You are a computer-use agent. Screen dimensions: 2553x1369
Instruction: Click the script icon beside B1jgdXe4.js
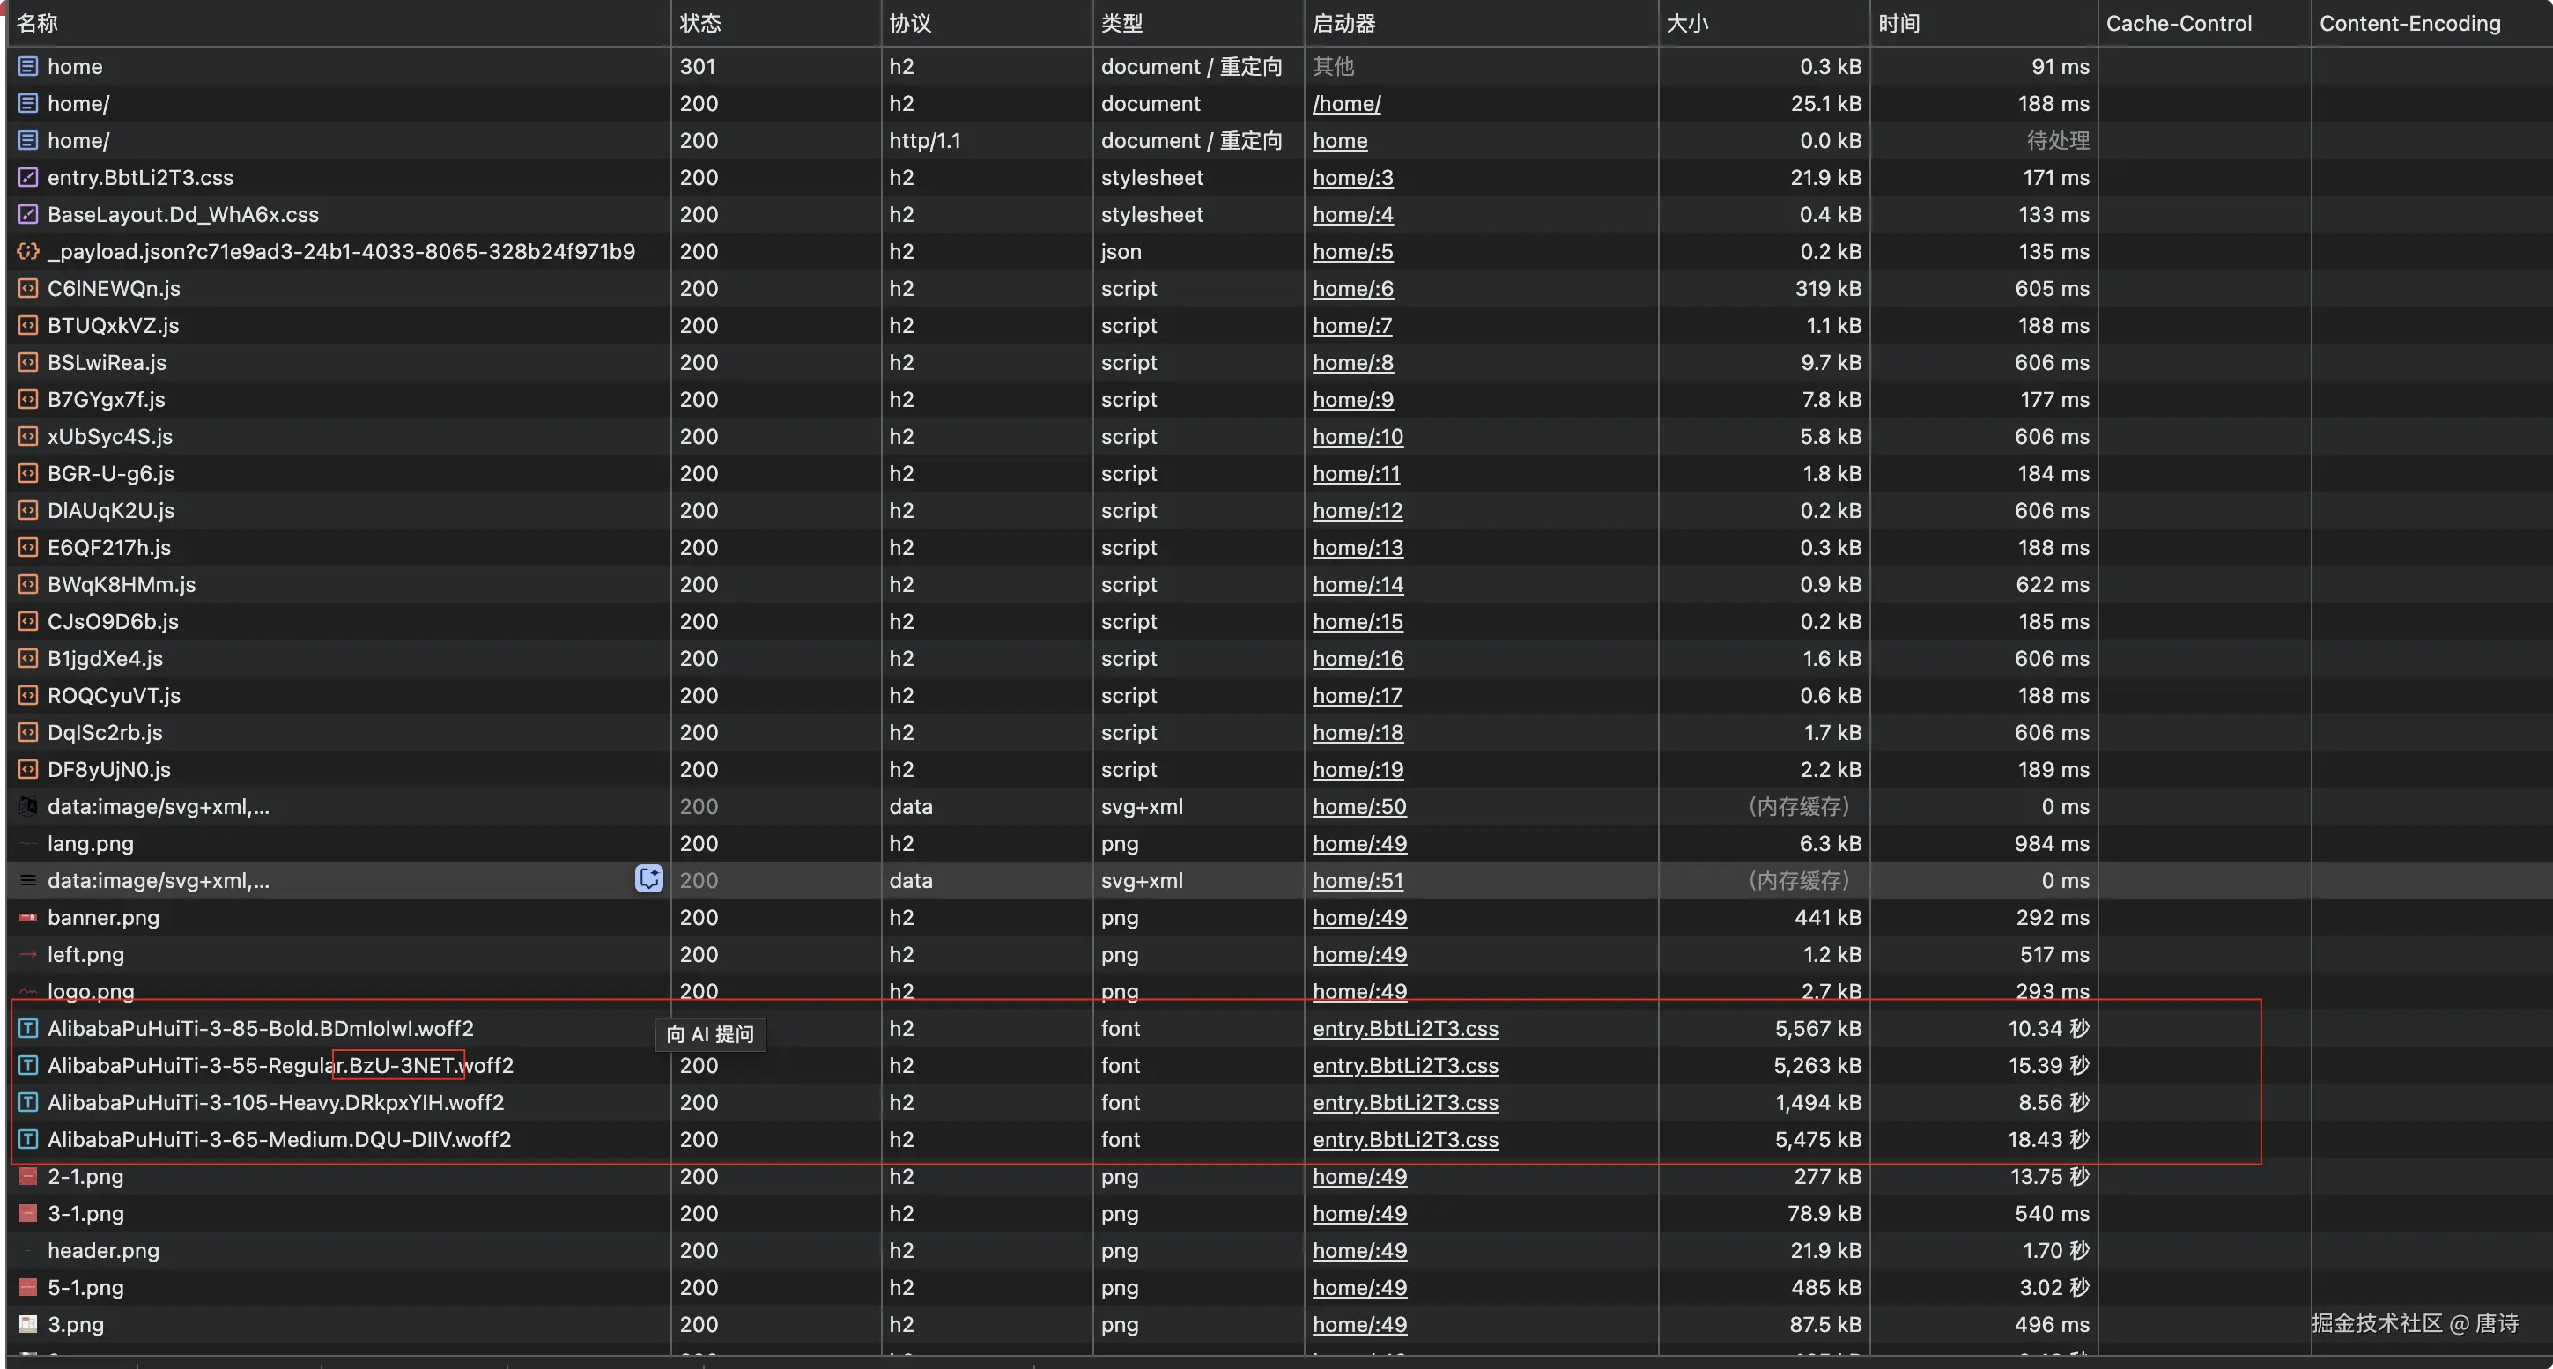point(28,658)
